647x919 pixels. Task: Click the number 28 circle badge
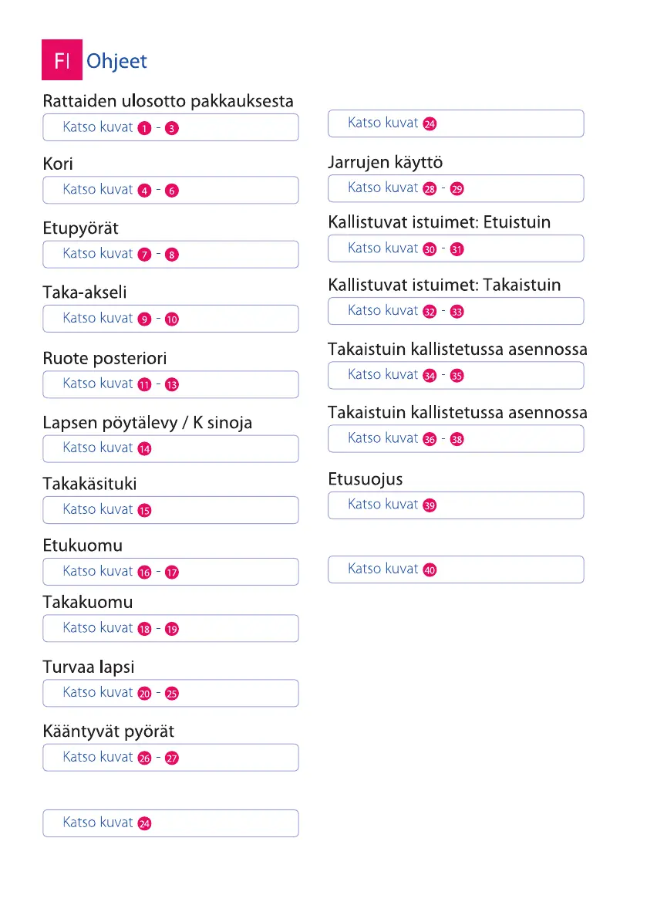click(430, 188)
